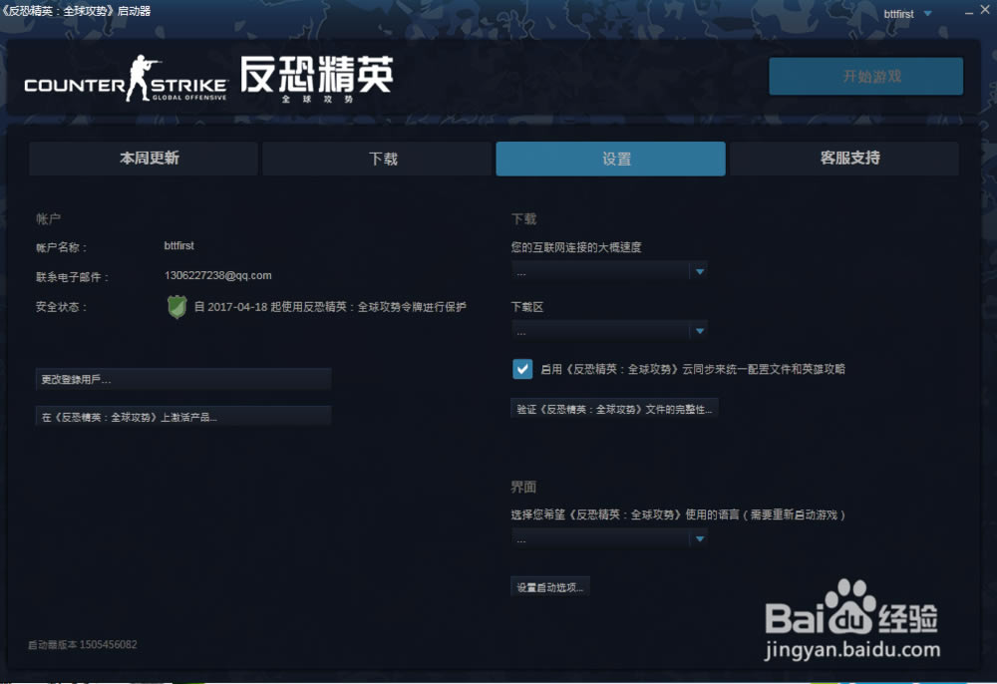997x684 pixels.
Task: Switch to the 本周更新 tab
Action: tap(144, 159)
